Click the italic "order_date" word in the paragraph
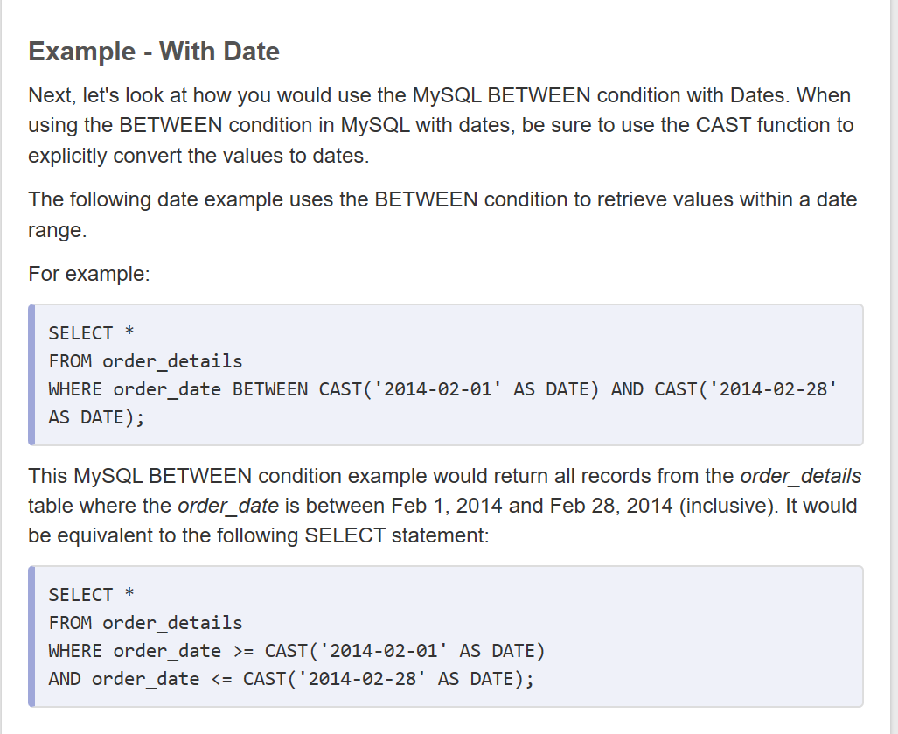898x734 pixels. coord(227,506)
